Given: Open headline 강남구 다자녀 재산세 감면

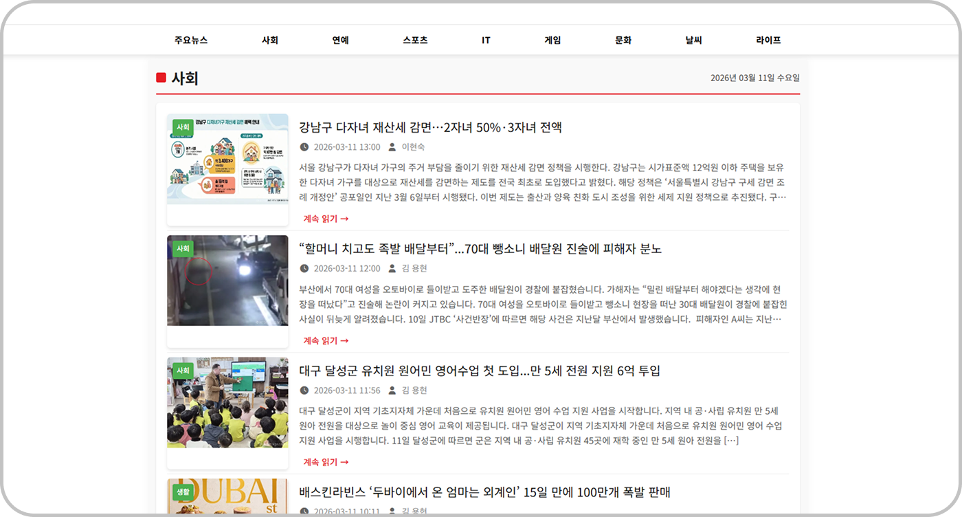Looking at the screenshot, I should (431, 127).
